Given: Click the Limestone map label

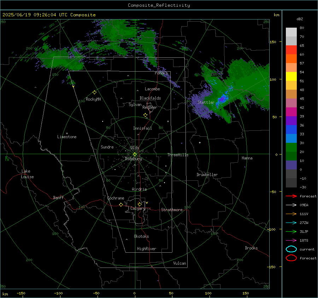Looking at the screenshot, I should point(67,137).
